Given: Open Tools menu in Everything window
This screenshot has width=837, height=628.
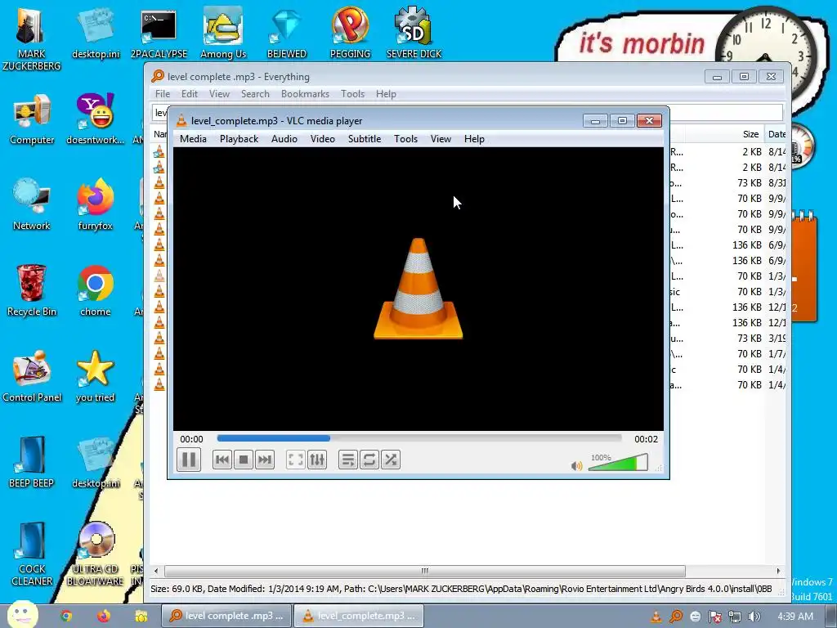Looking at the screenshot, I should point(352,94).
